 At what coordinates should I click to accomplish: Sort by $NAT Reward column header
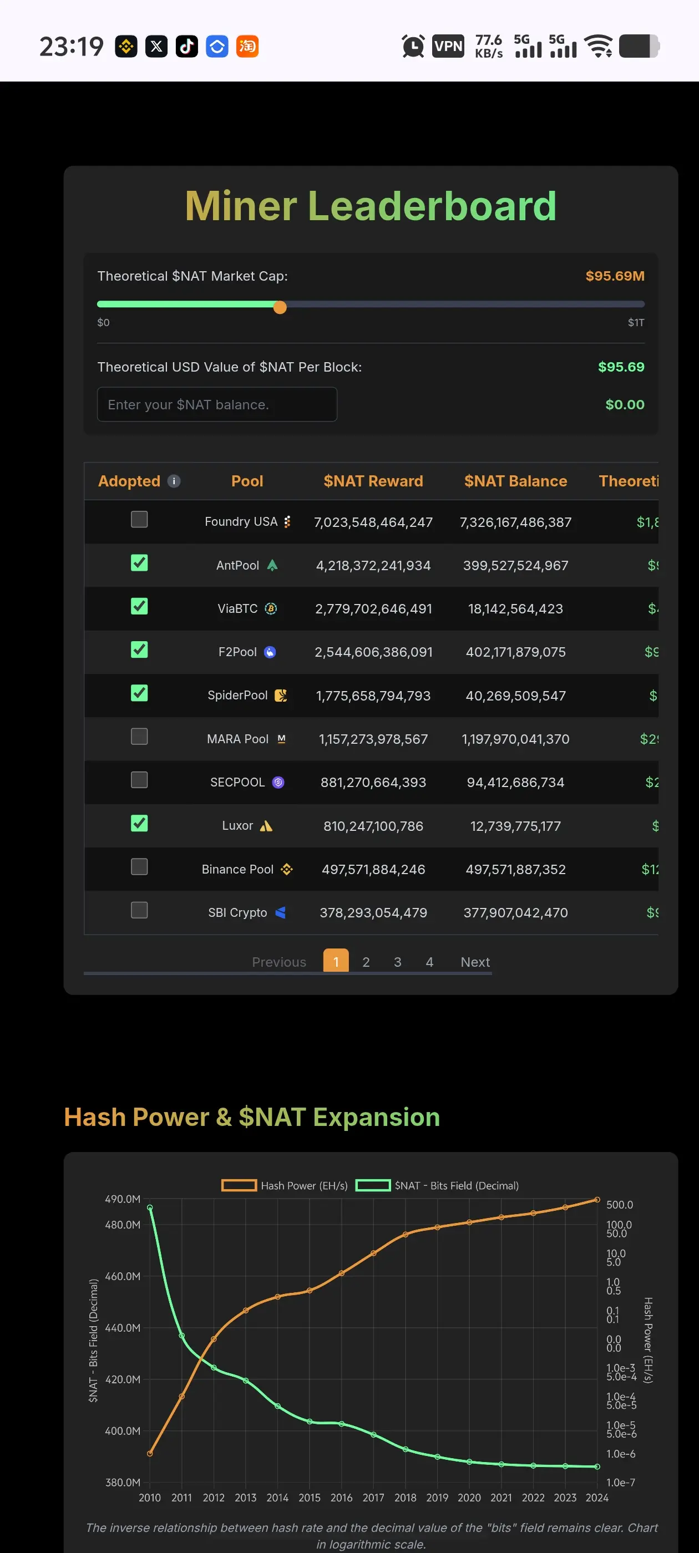pos(373,481)
